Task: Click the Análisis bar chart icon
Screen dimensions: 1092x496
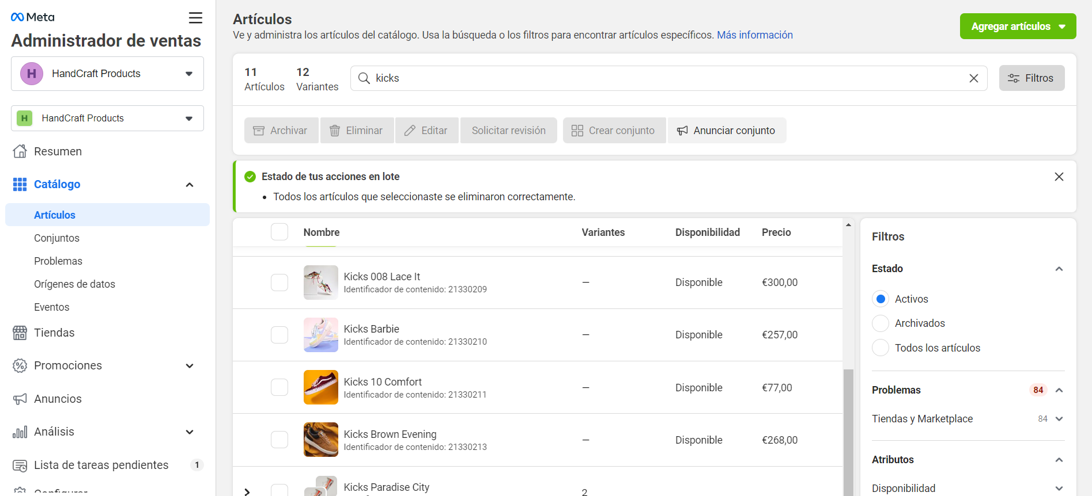Action: (20, 432)
